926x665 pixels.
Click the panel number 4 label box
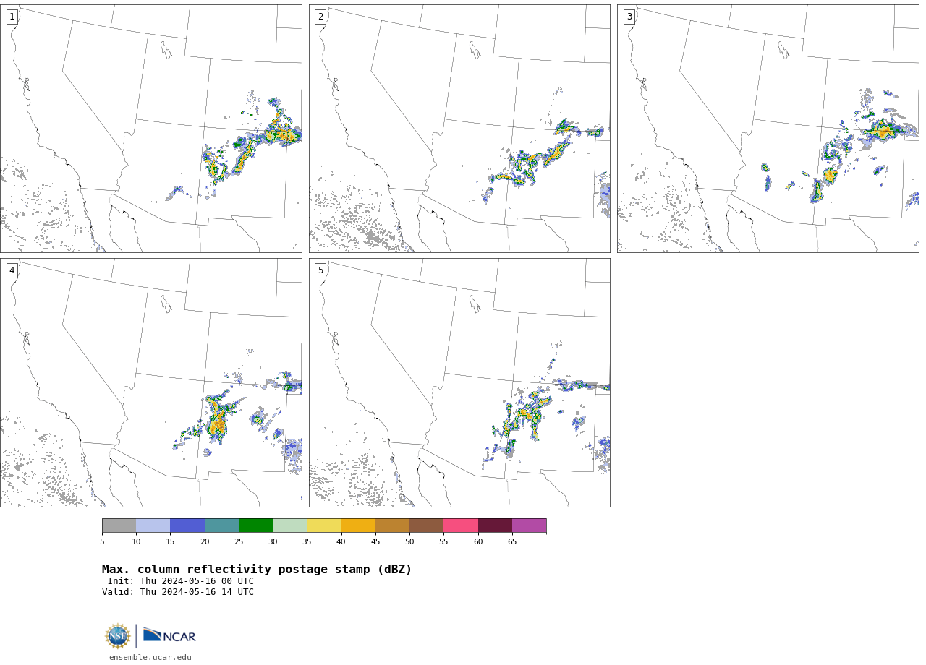click(12, 270)
